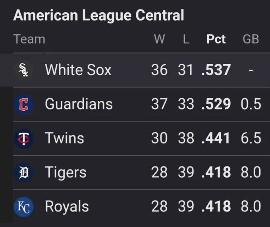Open the Guardians team name
The width and height of the screenshot is (270, 227).
point(79,104)
